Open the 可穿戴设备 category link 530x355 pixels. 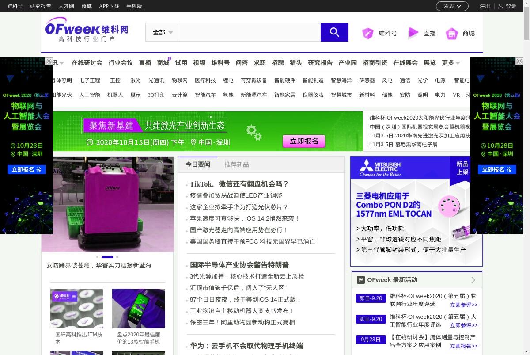pyautogui.click(x=254, y=80)
